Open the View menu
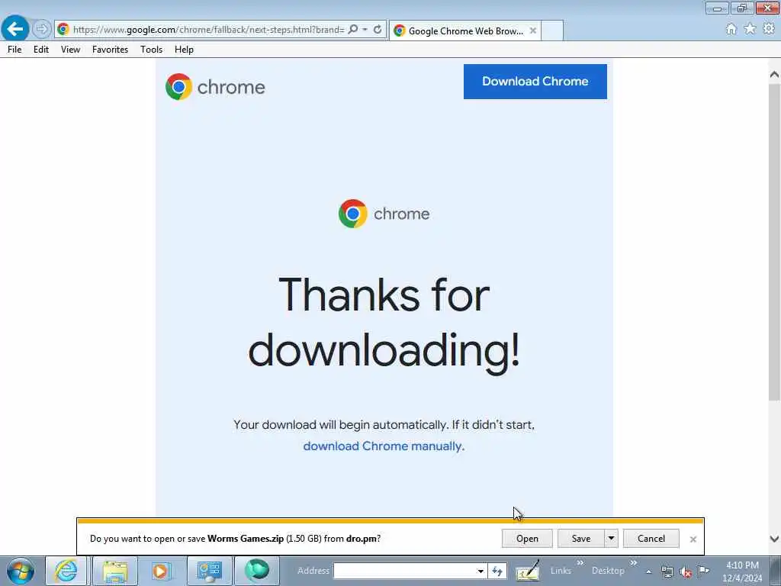The height and width of the screenshot is (586, 781). pos(70,50)
